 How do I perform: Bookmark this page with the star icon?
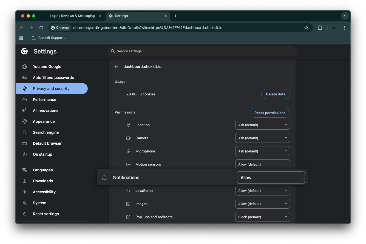[x=306, y=28]
